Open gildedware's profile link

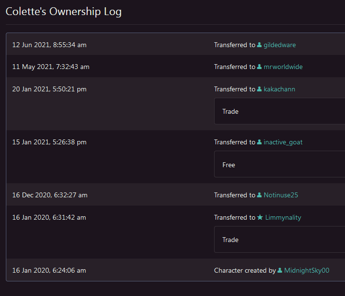pos(279,45)
